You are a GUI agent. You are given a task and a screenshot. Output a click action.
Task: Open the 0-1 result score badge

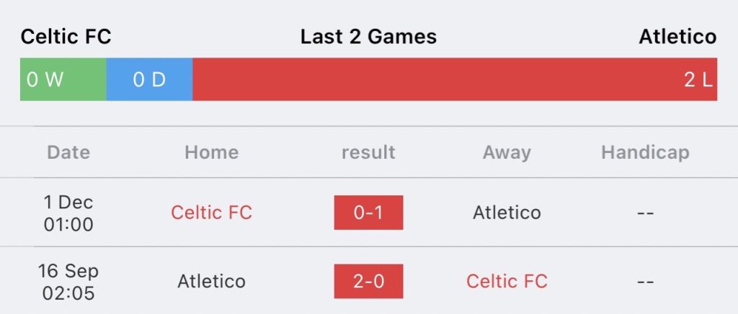[368, 213]
